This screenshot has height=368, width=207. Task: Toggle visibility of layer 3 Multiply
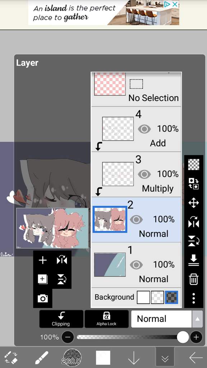coord(144,174)
